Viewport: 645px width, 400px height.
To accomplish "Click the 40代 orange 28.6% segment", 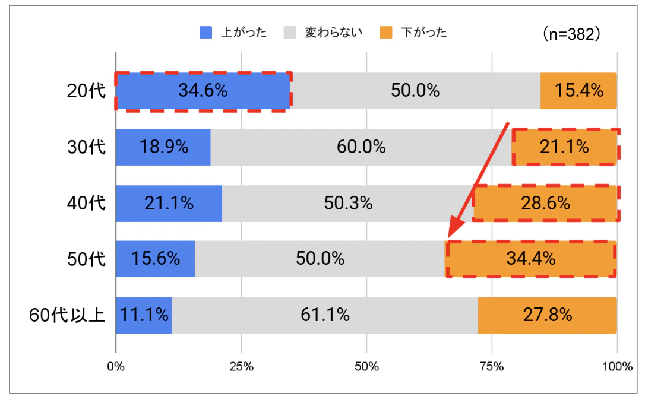I will pos(545,204).
